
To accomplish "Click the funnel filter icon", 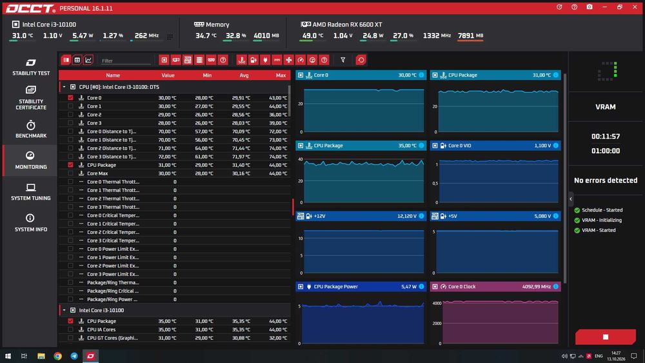I will (342, 60).
